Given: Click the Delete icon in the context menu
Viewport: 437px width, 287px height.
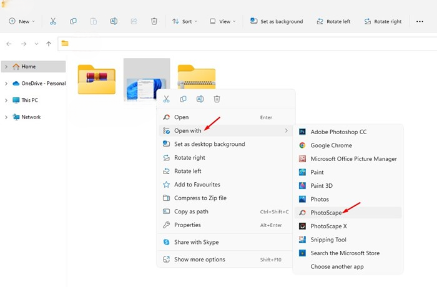Looking at the screenshot, I should pos(217,99).
